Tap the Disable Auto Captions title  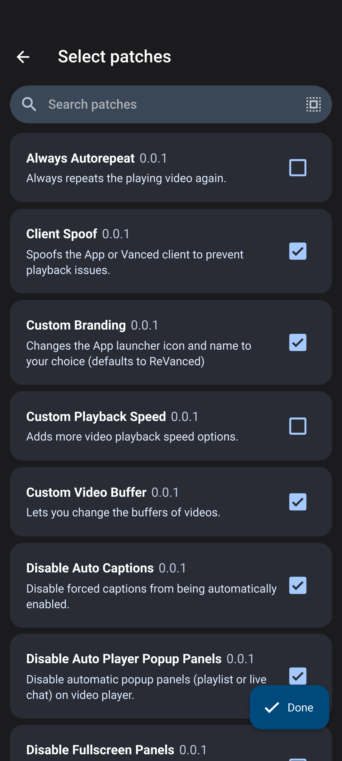pos(90,568)
